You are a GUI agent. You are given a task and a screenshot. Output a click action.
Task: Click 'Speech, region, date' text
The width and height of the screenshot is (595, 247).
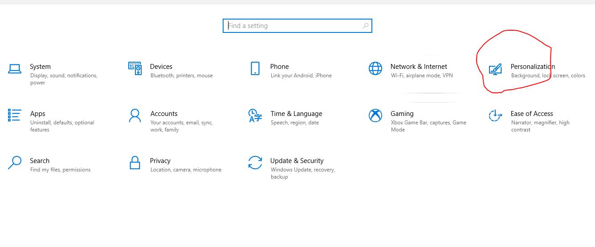tap(295, 123)
